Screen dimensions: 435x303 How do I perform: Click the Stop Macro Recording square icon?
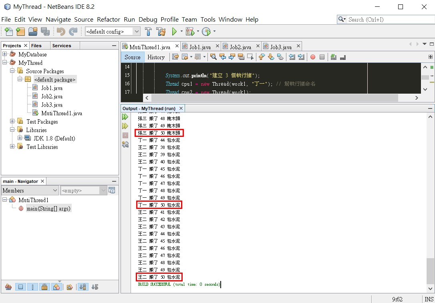pos(322,57)
